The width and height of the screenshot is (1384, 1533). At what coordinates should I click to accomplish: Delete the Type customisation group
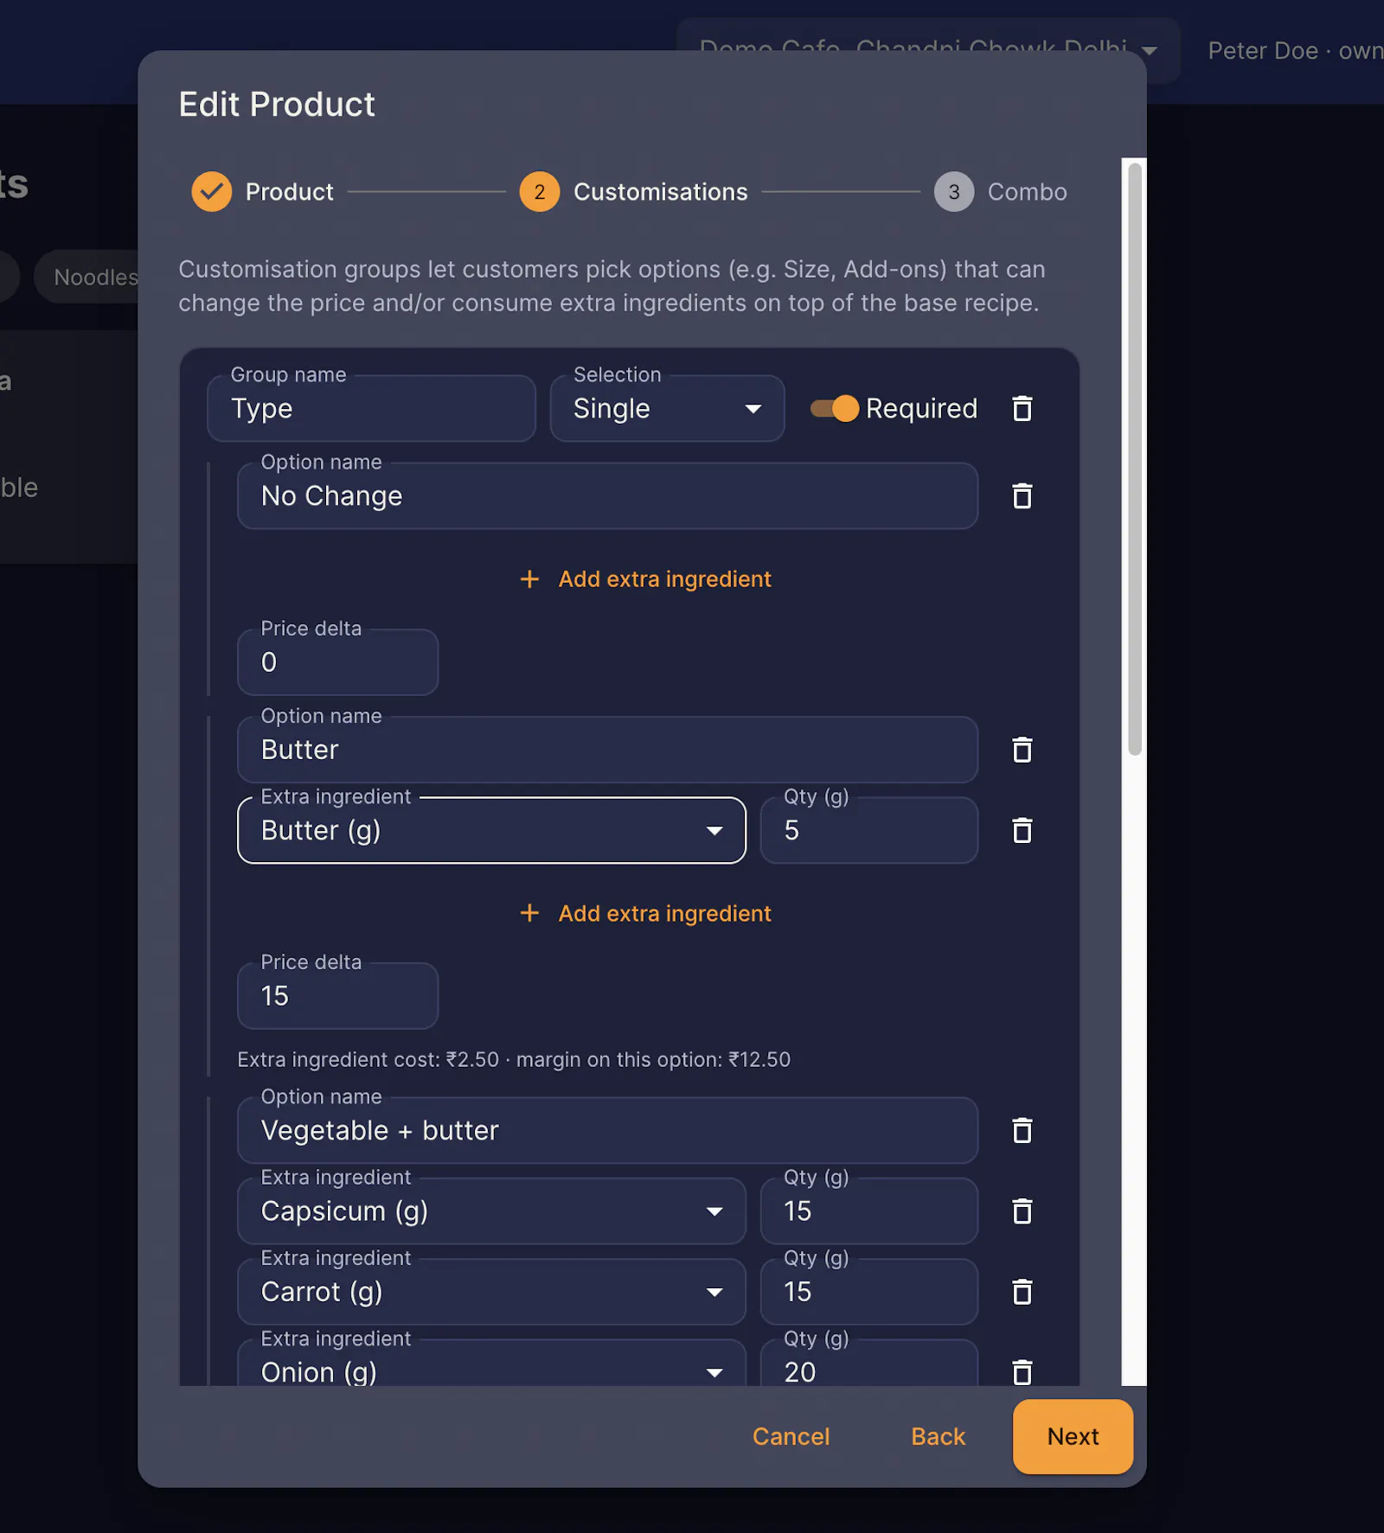pos(1022,408)
